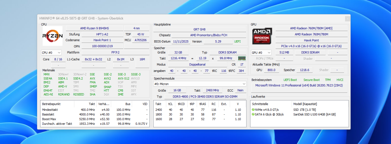Click the 'GRT GH8' mainboard name field
This screenshot has width=391, height=144.
pos(200,29)
